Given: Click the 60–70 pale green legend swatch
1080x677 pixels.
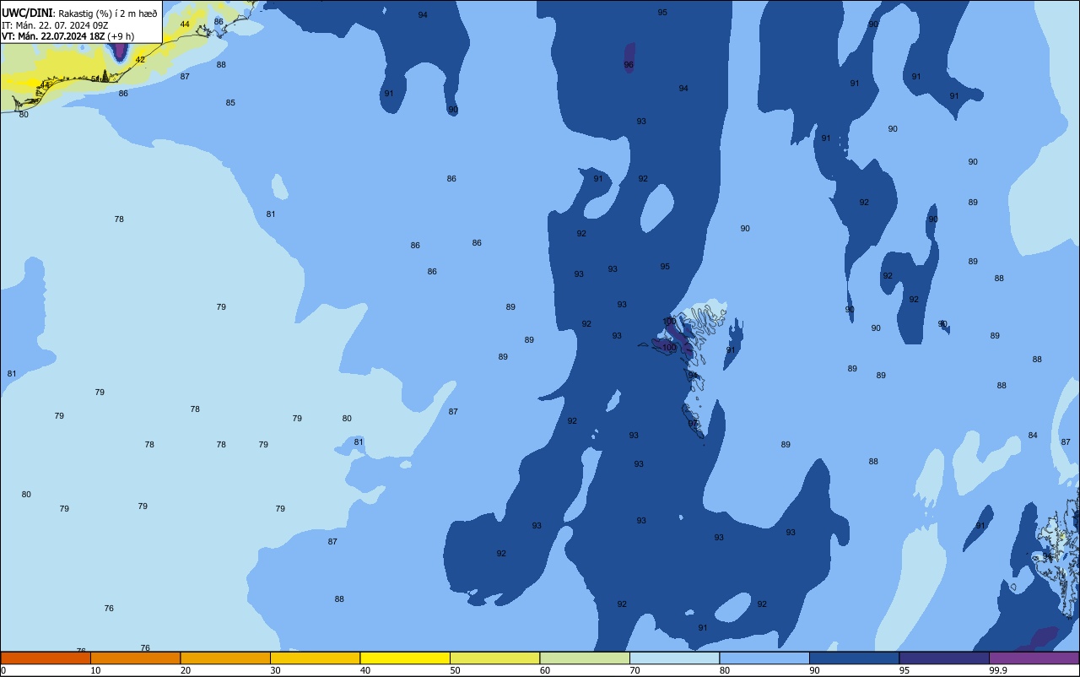Looking at the screenshot, I should 585,658.
